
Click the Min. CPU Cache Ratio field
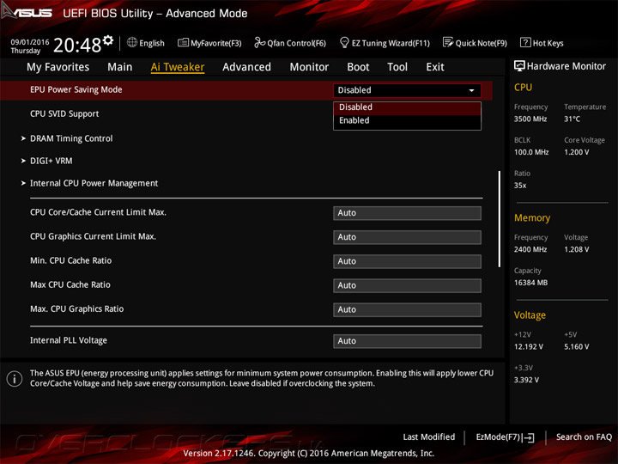407,261
